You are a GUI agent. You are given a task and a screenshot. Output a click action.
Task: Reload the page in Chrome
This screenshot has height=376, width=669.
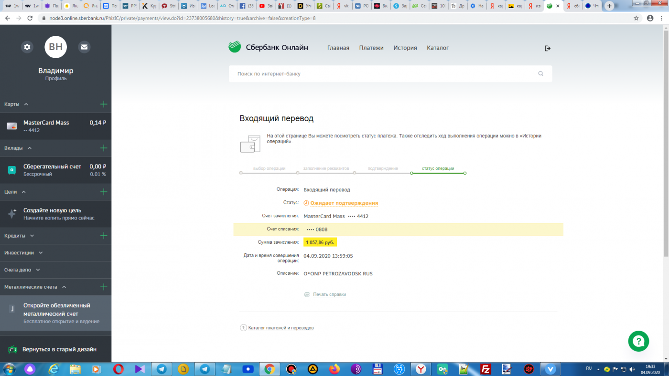click(30, 18)
